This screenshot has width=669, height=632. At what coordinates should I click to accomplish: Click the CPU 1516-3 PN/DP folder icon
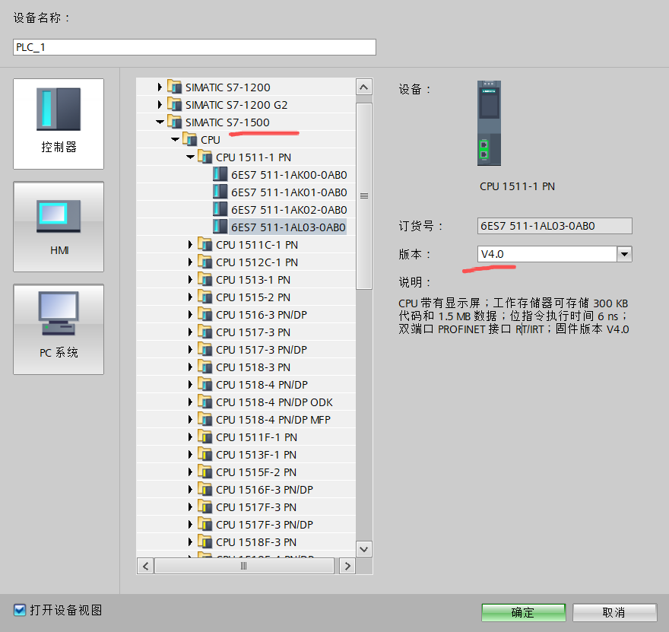pos(205,315)
